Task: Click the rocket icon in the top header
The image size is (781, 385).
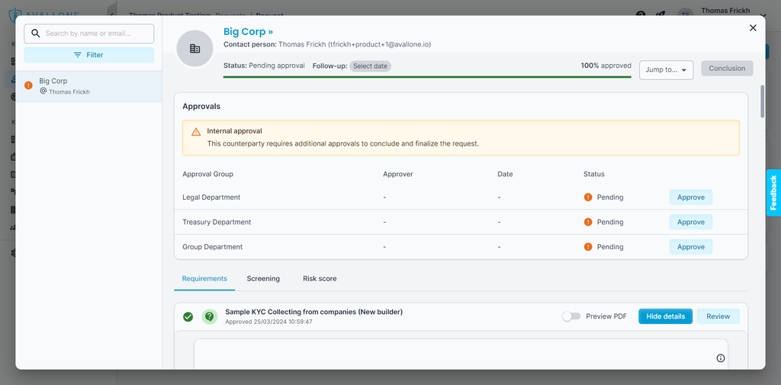Action: (x=660, y=14)
